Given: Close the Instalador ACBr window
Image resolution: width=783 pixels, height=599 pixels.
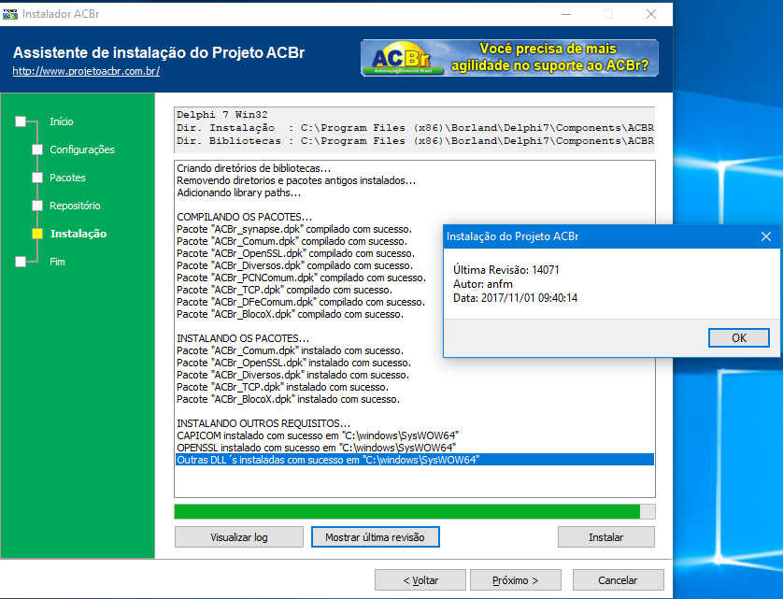Looking at the screenshot, I should [651, 14].
